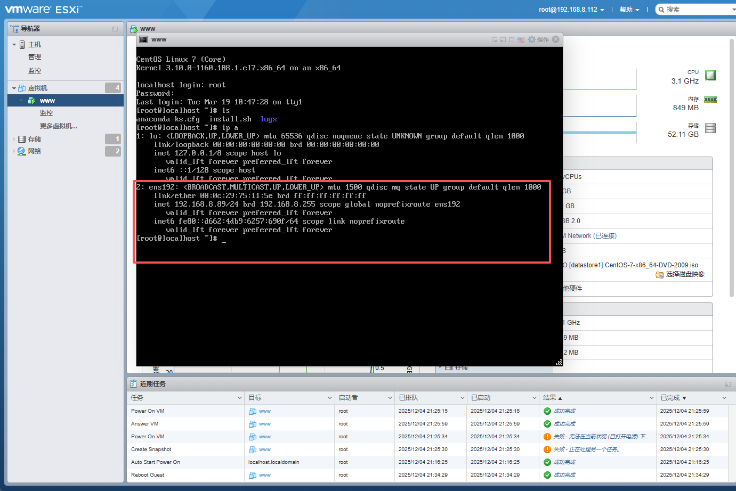The height and width of the screenshot is (491, 736).
Task: Click console small-size window button
Action: [x=495, y=40]
